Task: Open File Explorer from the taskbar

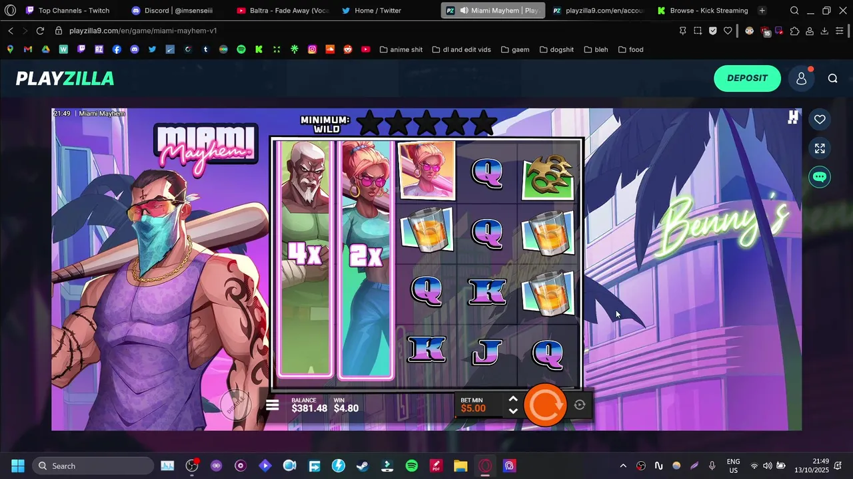Action: pos(460,466)
